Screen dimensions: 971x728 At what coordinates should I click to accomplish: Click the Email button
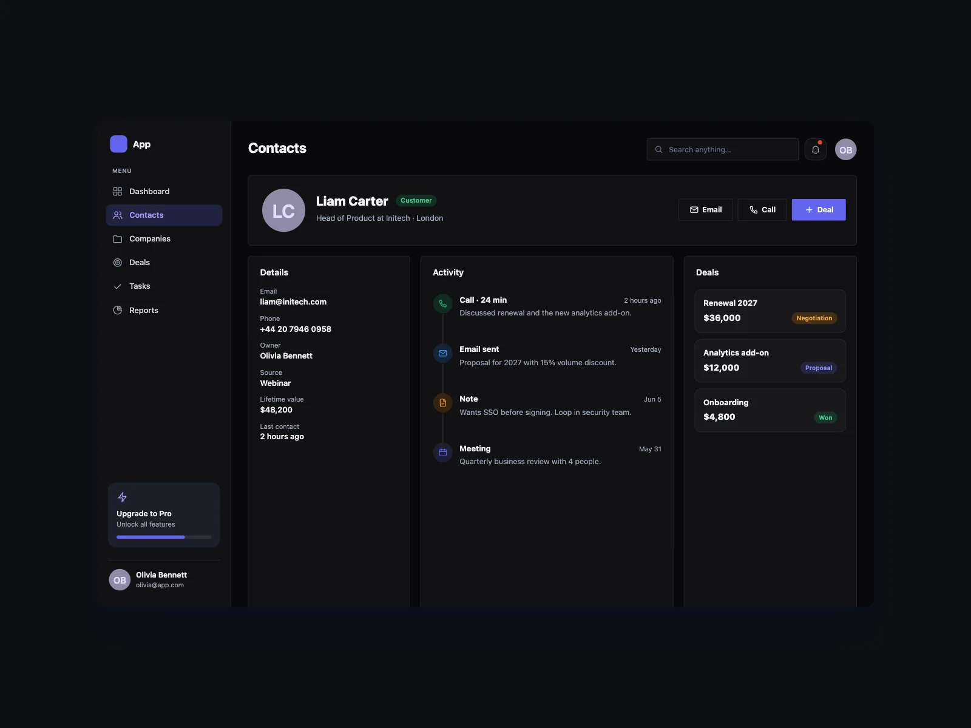click(x=705, y=210)
